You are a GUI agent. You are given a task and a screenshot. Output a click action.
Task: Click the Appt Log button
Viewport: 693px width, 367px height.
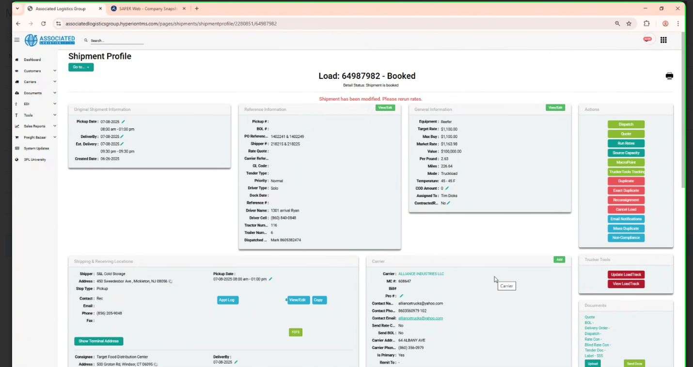tap(228, 300)
